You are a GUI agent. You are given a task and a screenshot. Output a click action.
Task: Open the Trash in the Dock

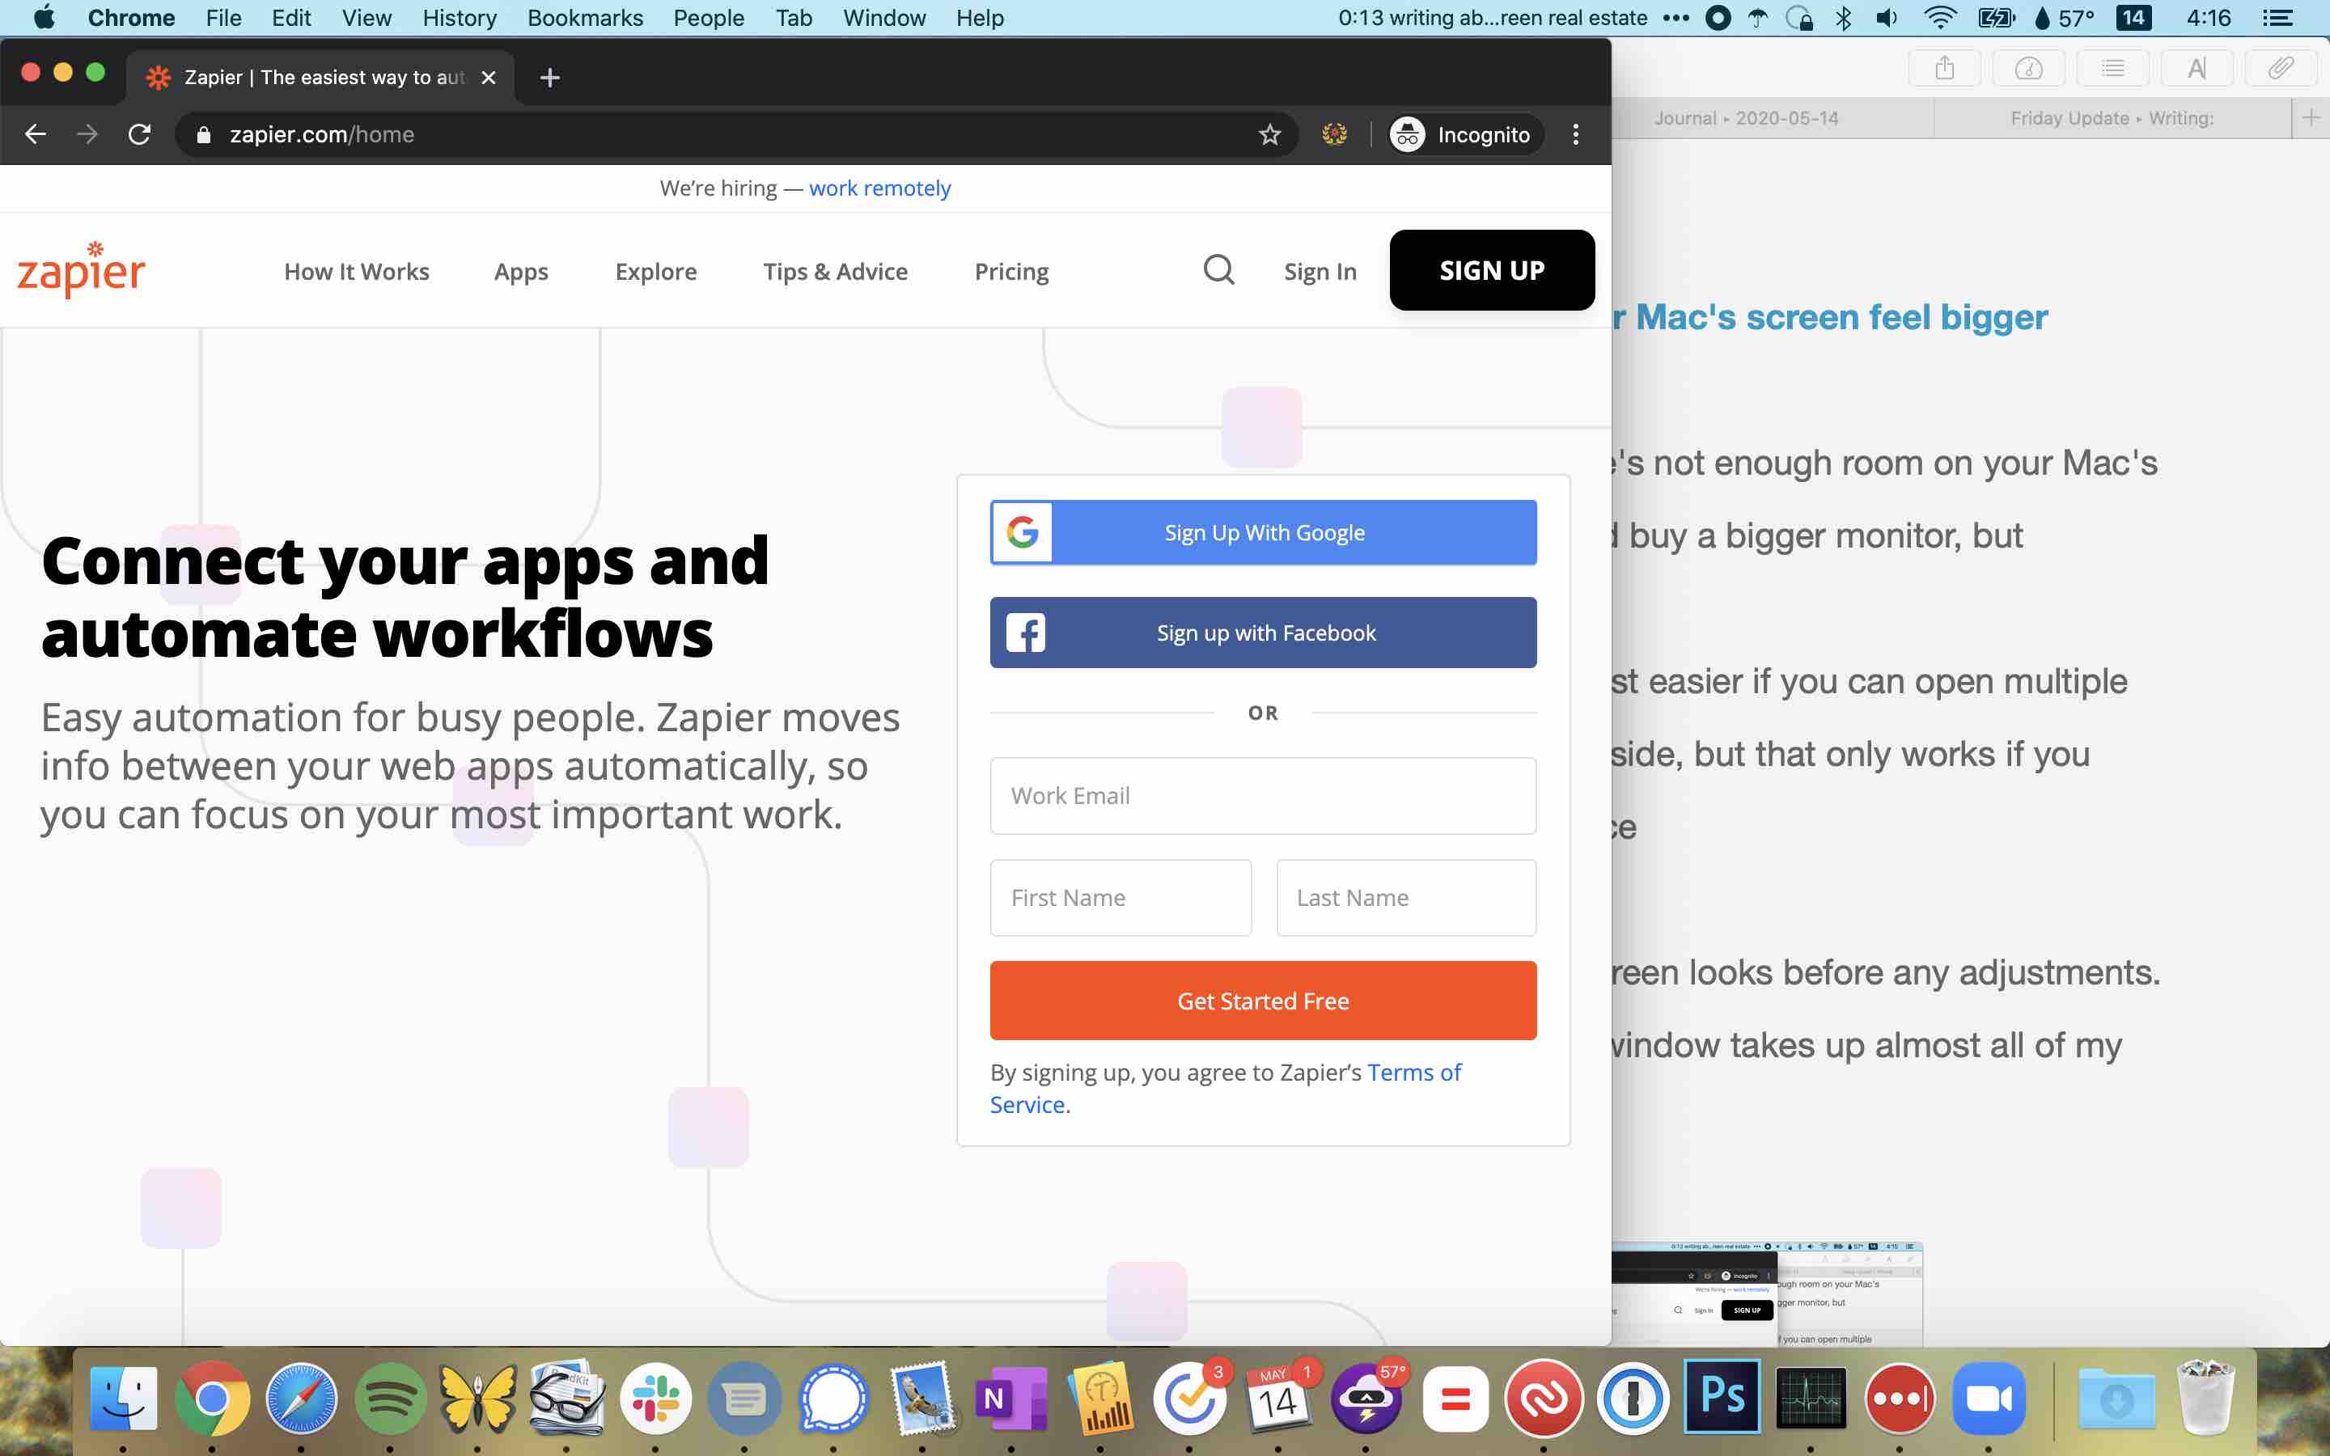pyautogui.click(x=2205, y=1397)
